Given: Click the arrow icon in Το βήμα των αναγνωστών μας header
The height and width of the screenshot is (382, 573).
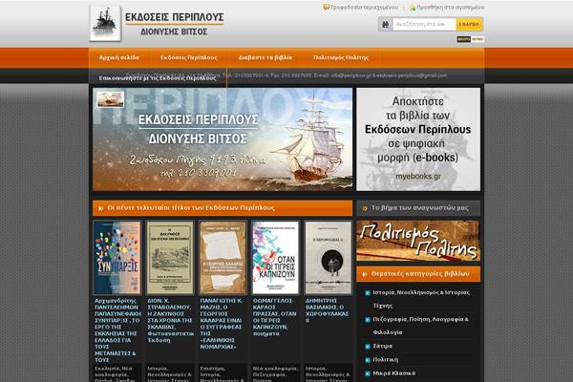Looking at the screenshot, I should tap(365, 208).
